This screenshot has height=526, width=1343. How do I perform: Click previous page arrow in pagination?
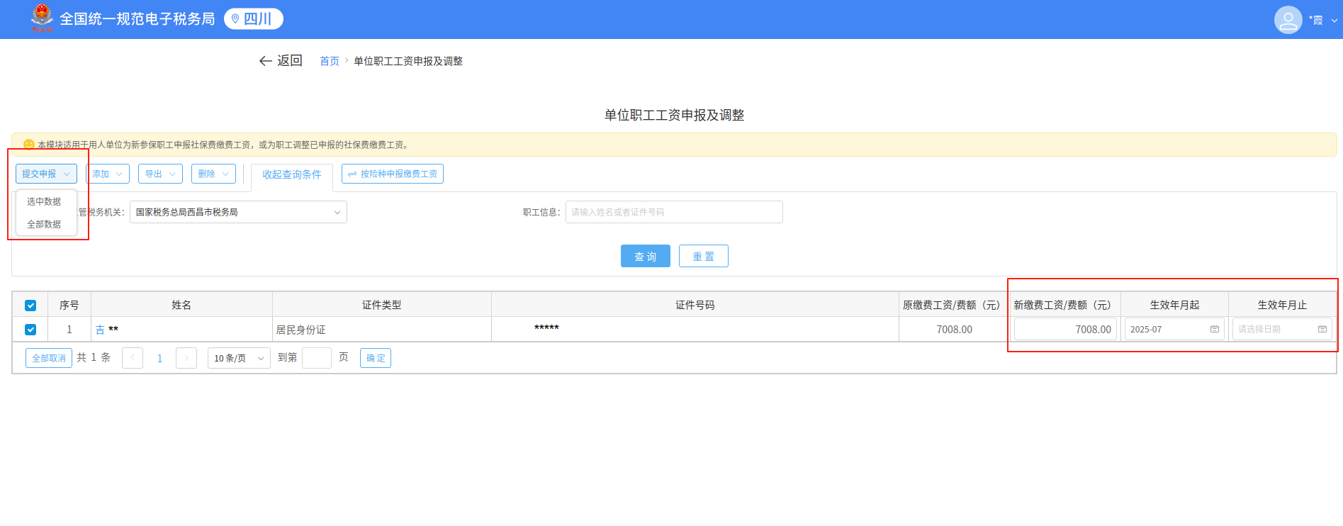[133, 358]
